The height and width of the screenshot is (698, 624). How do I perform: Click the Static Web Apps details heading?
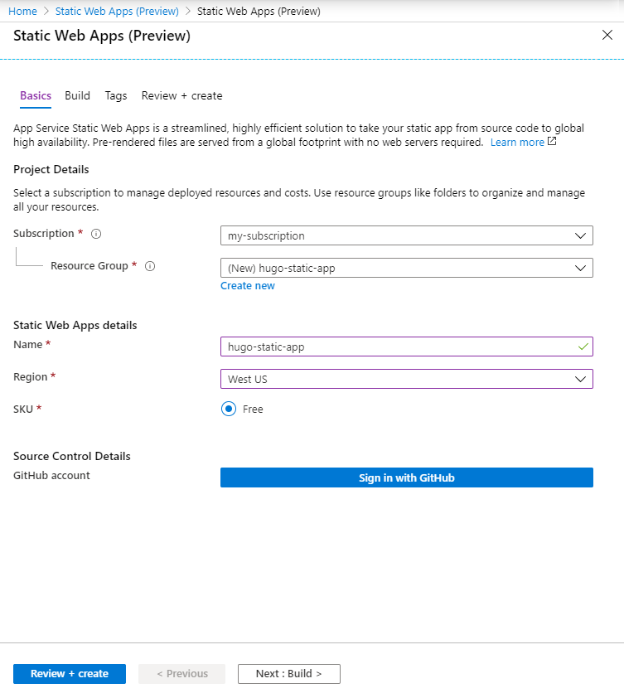75,326
